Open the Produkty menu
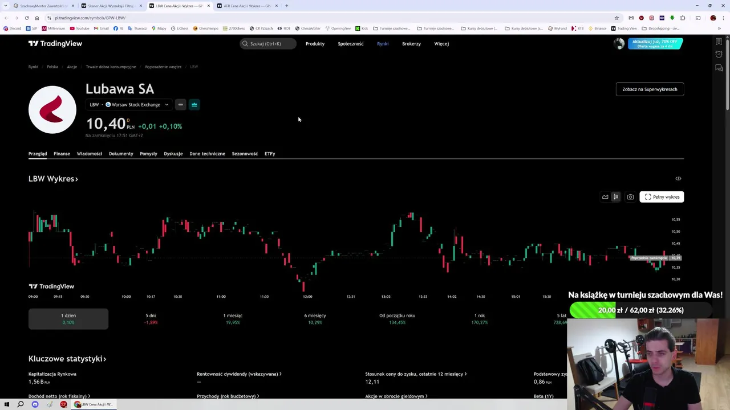The height and width of the screenshot is (410, 730). point(315,43)
